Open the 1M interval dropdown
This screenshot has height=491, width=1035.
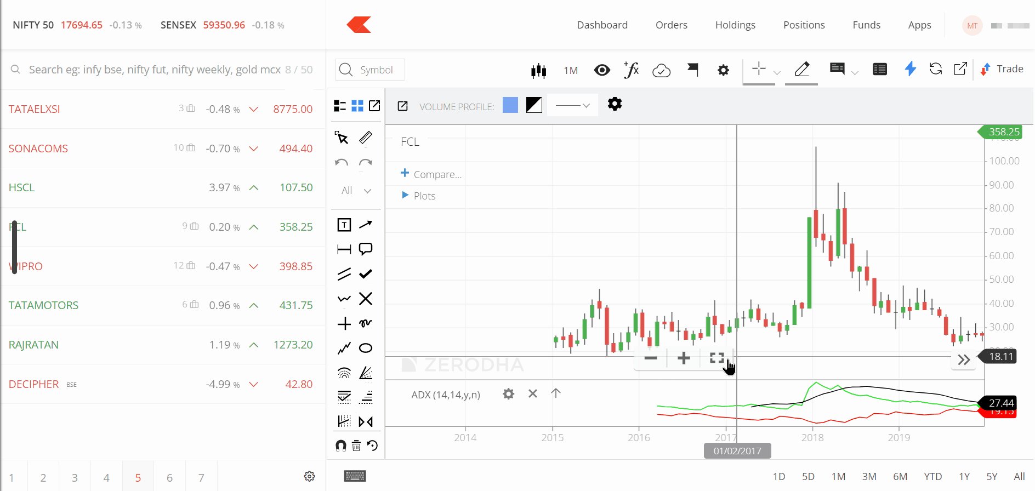pos(571,71)
